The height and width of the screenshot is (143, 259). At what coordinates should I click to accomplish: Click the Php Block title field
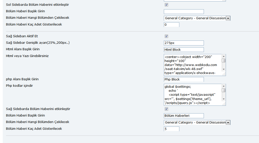click(x=184, y=79)
